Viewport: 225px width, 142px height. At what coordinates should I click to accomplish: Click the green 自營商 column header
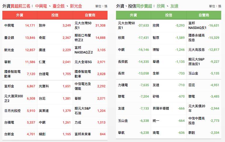(x=204, y=15)
